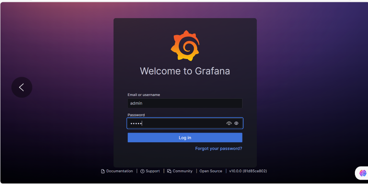Open the Forgot your password? link
Image resolution: width=368 pixels, height=185 pixels.
click(x=219, y=148)
